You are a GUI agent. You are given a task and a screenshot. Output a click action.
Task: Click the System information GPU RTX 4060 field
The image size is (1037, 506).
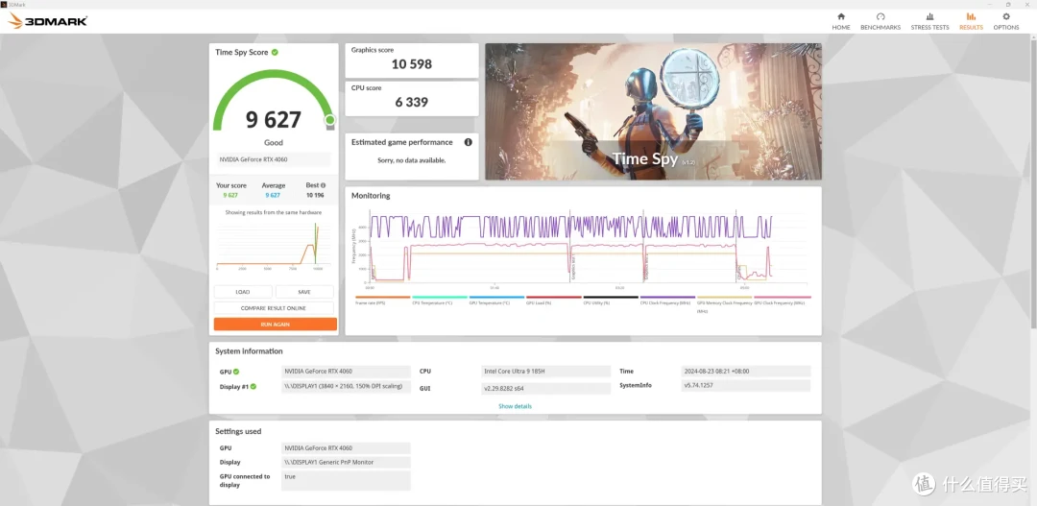click(x=346, y=372)
